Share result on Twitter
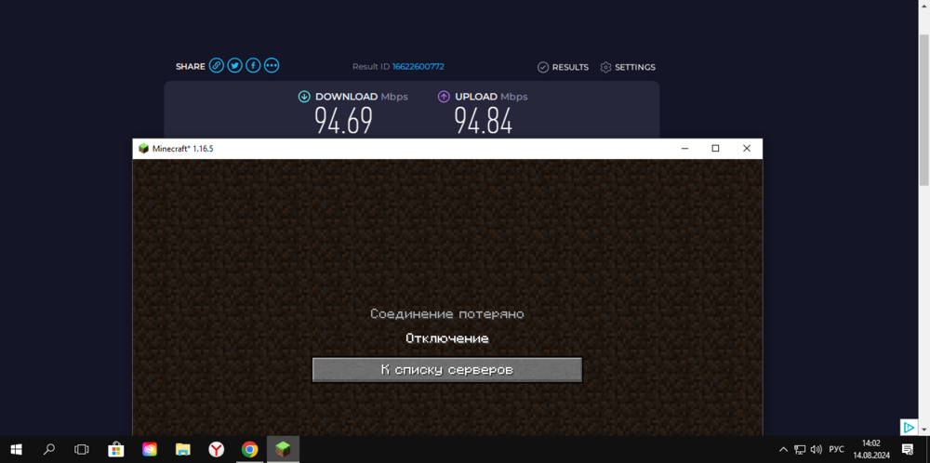The height and width of the screenshot is (463, 930). [235, 66]
